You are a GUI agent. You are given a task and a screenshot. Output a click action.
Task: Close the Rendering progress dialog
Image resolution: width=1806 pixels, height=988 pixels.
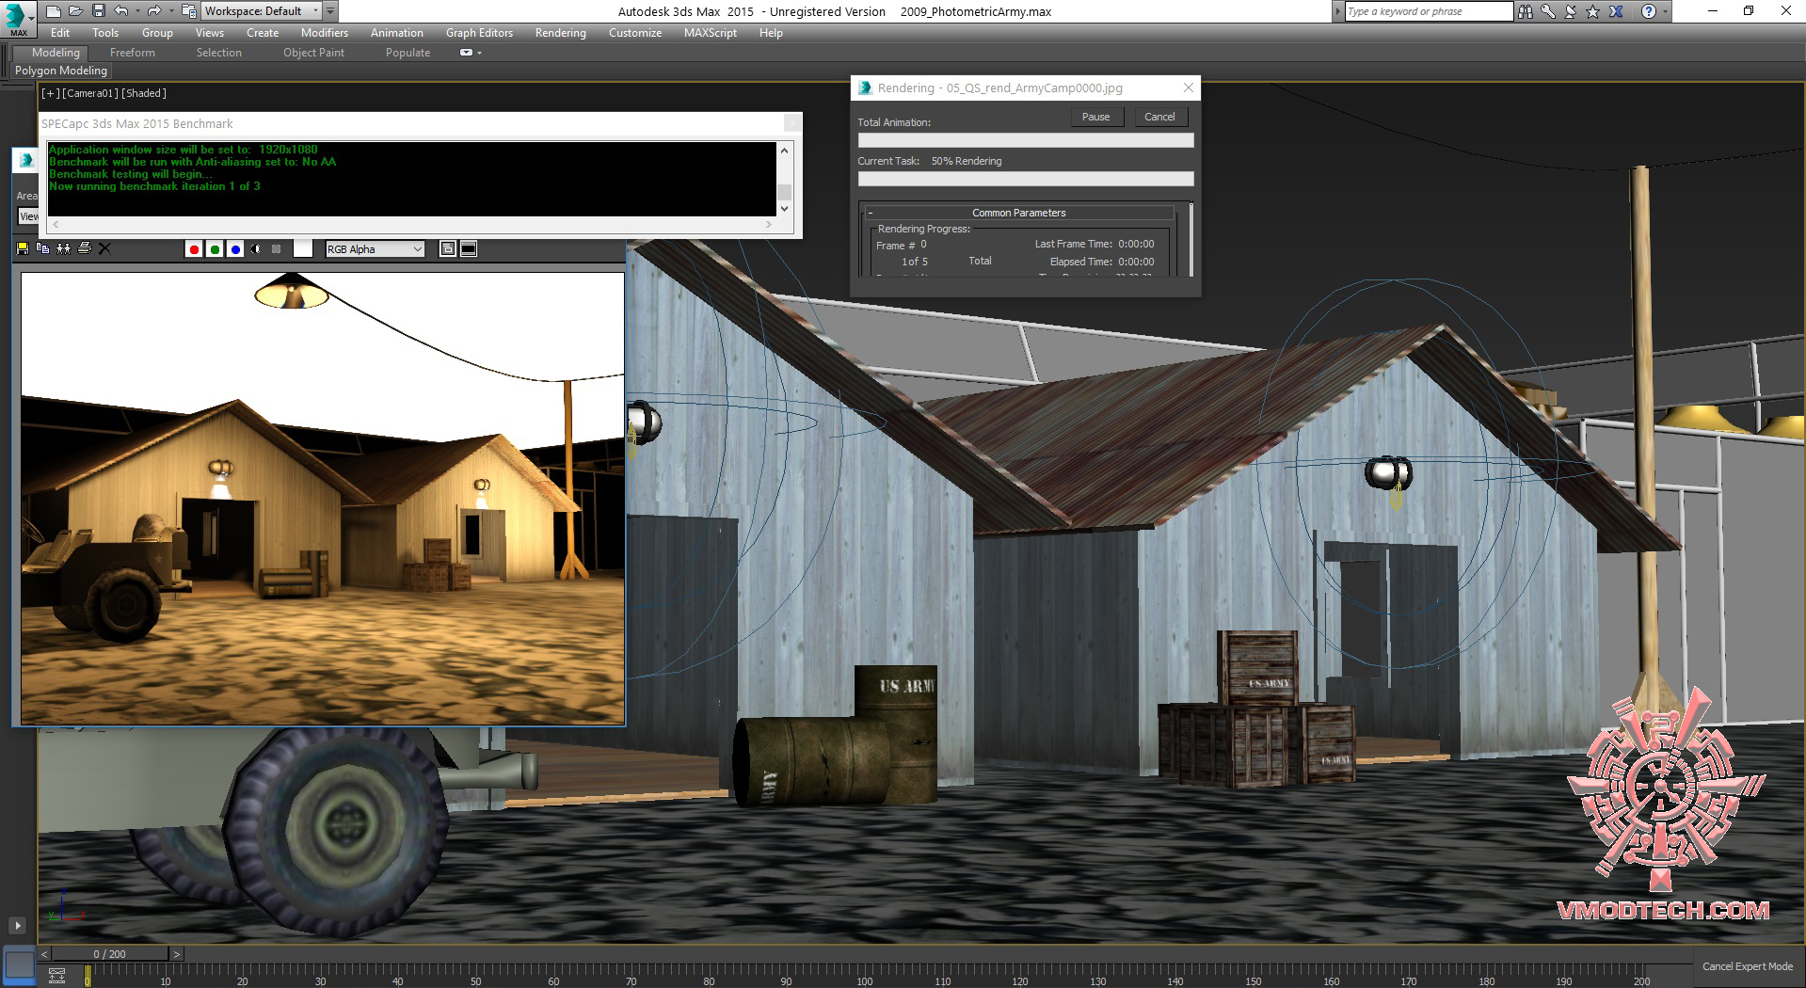1189,88
